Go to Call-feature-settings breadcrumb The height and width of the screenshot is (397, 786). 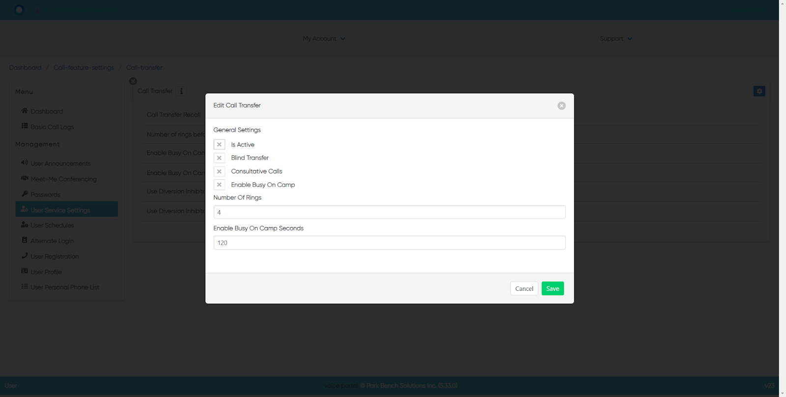84,67
